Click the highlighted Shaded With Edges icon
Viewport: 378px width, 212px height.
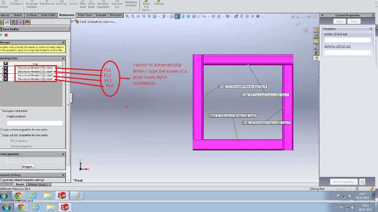point(178,16)
